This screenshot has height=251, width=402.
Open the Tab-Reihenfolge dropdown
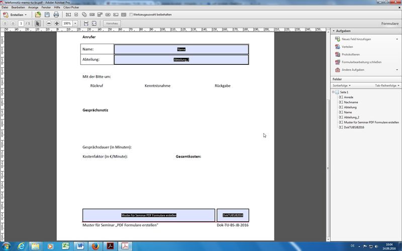387,85
